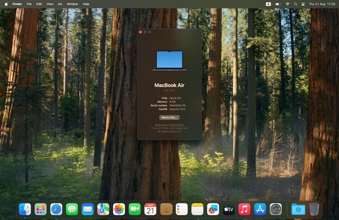Open Contacts app in the Dock

coord(166,209)
